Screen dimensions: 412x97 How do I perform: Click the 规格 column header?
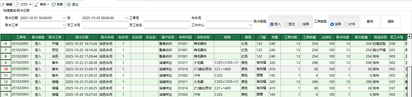(x=227, y=37)
